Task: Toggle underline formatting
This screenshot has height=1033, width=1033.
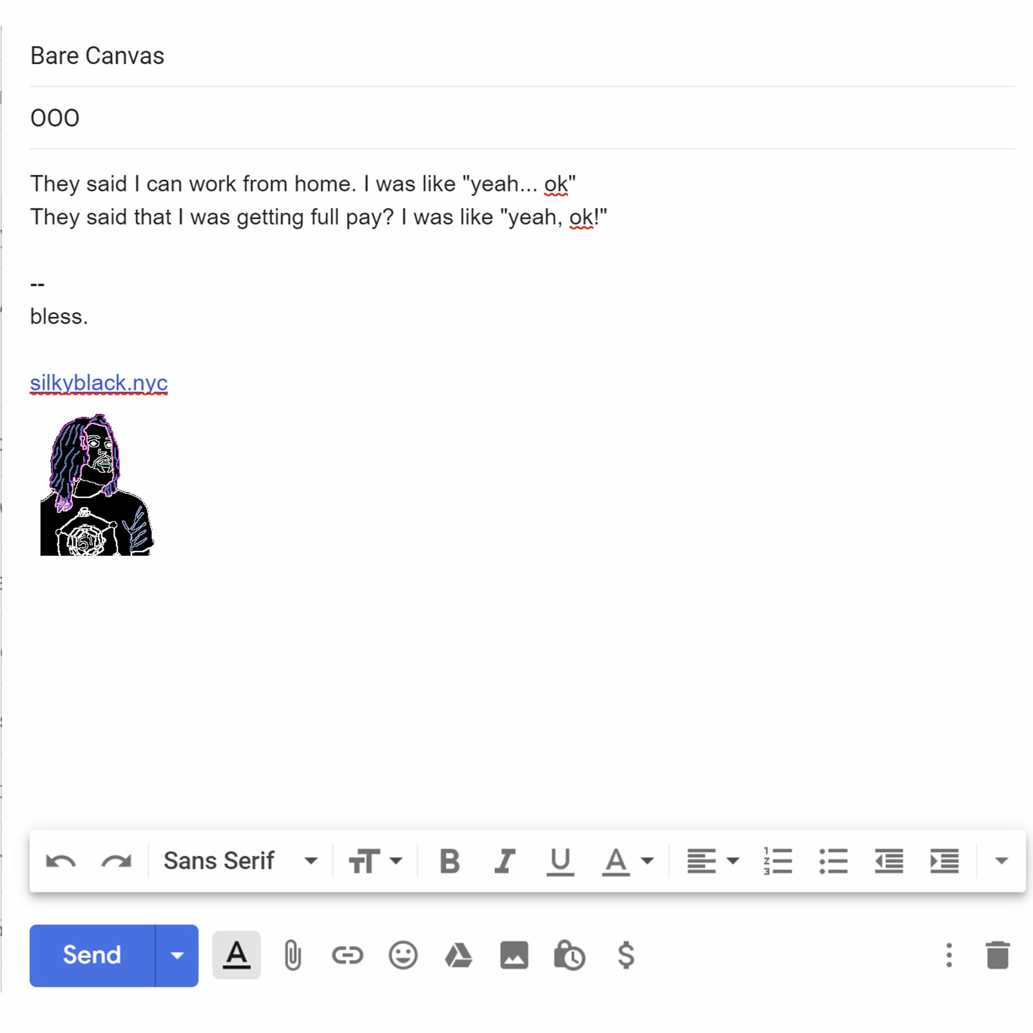Action: tap(560, 862)
